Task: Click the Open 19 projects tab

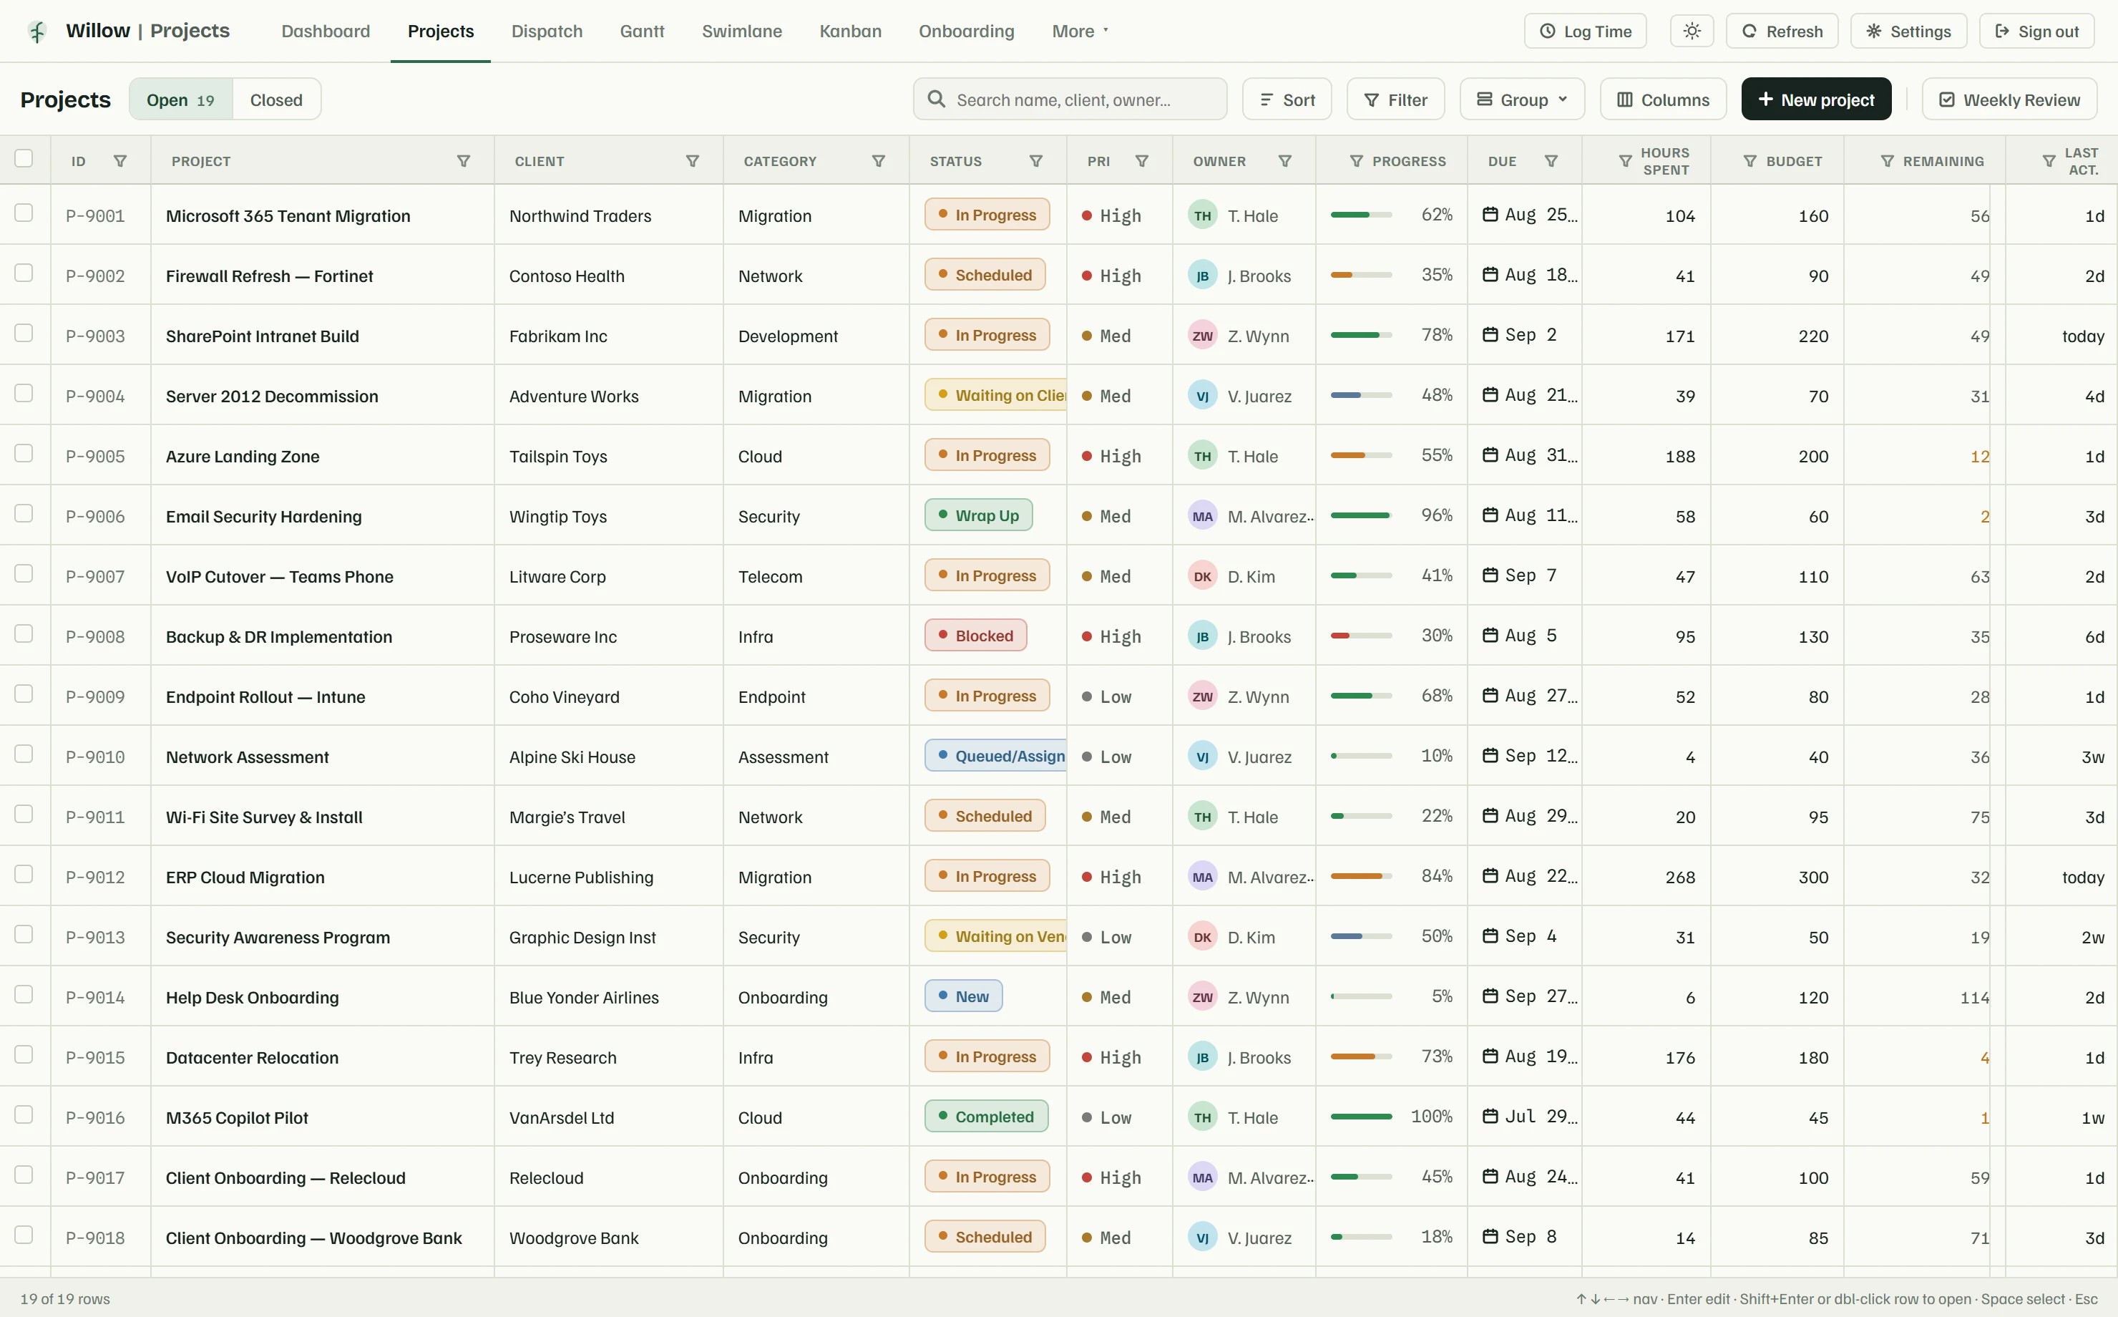Action: pos(180,99)
